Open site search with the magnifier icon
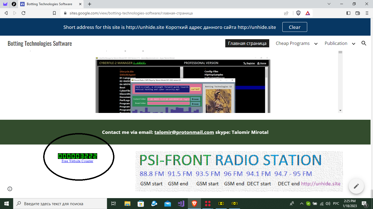The width and height of the screenshot is (373, 209). tap(364, 43)
